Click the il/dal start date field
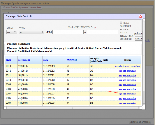This screenshot has width=155, height=125. click(x=68, y=32)
